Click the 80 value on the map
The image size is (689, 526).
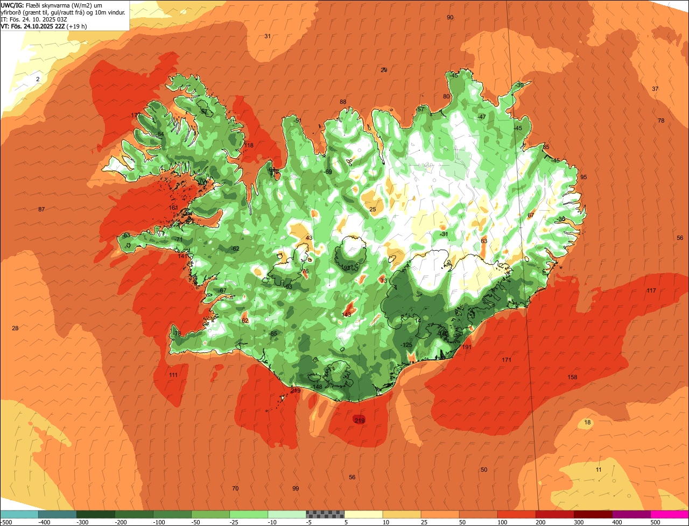point(446,97)
